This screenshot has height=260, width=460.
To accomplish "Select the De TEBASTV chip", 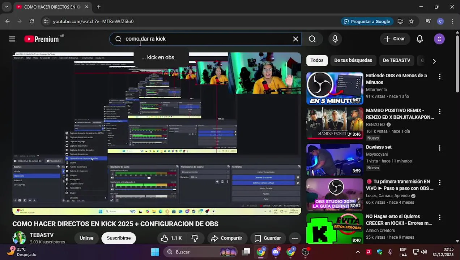I will (x=396, y=60).
